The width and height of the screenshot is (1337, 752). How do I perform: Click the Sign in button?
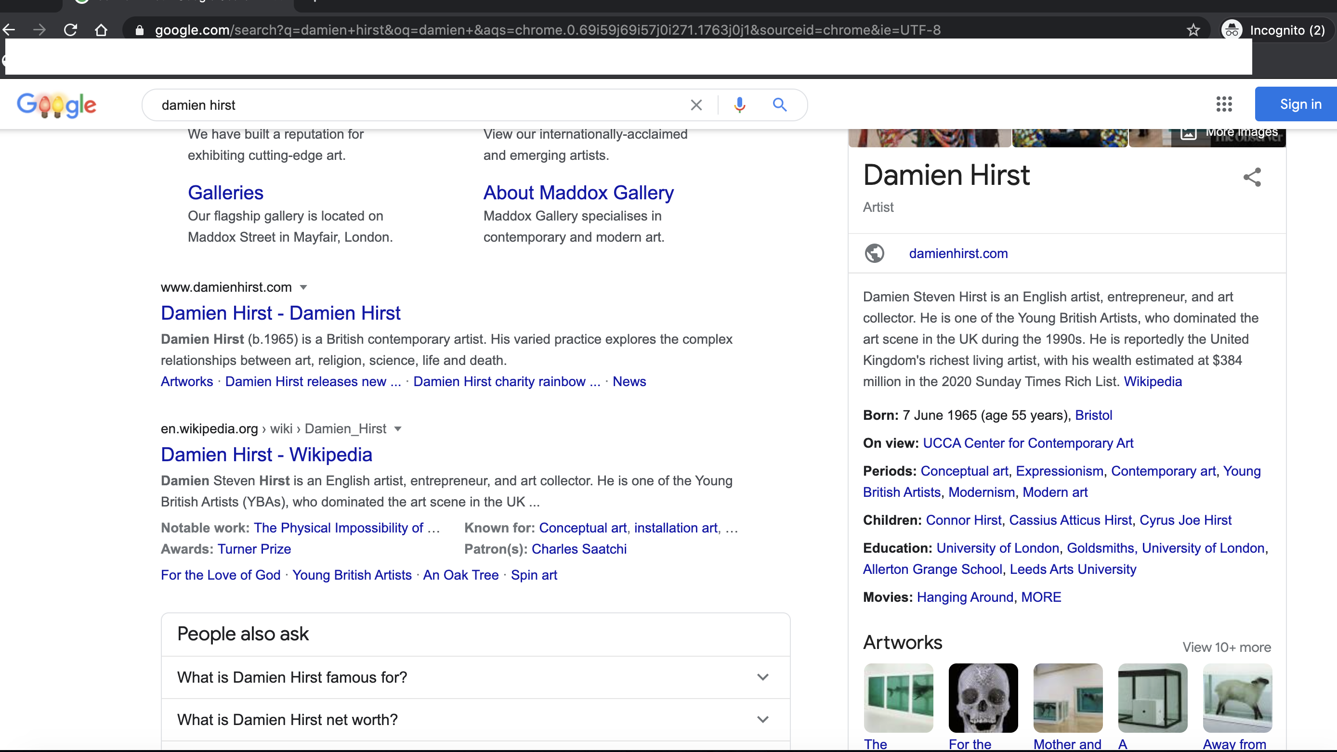click(1300, 104)
